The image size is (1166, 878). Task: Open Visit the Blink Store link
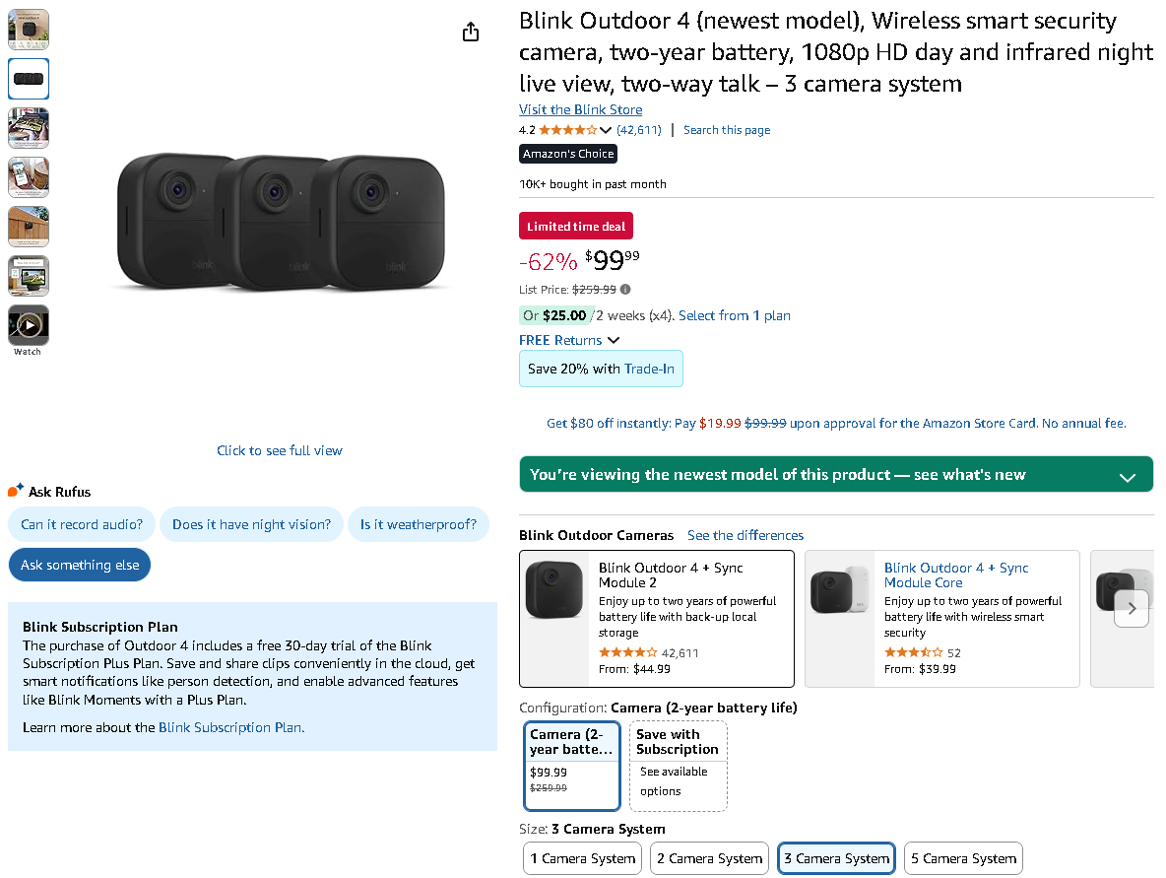(580, 109)
